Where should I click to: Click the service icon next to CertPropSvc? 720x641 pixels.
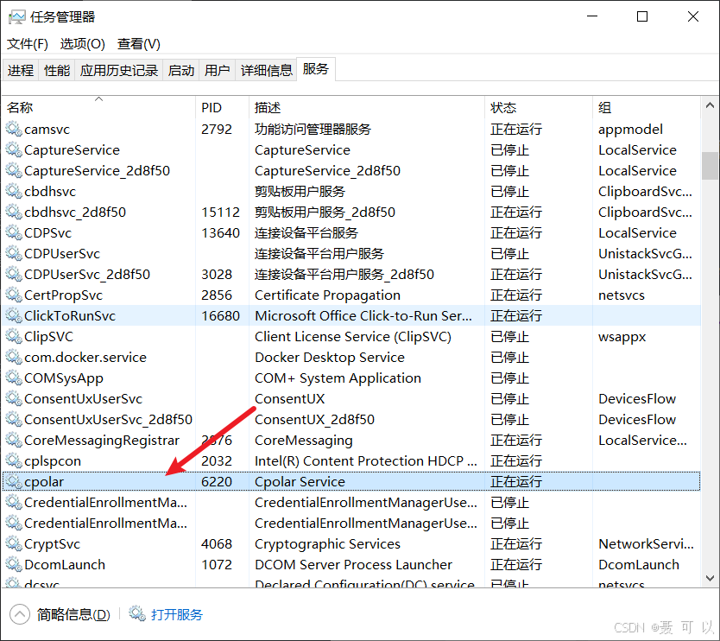point(14,295)
